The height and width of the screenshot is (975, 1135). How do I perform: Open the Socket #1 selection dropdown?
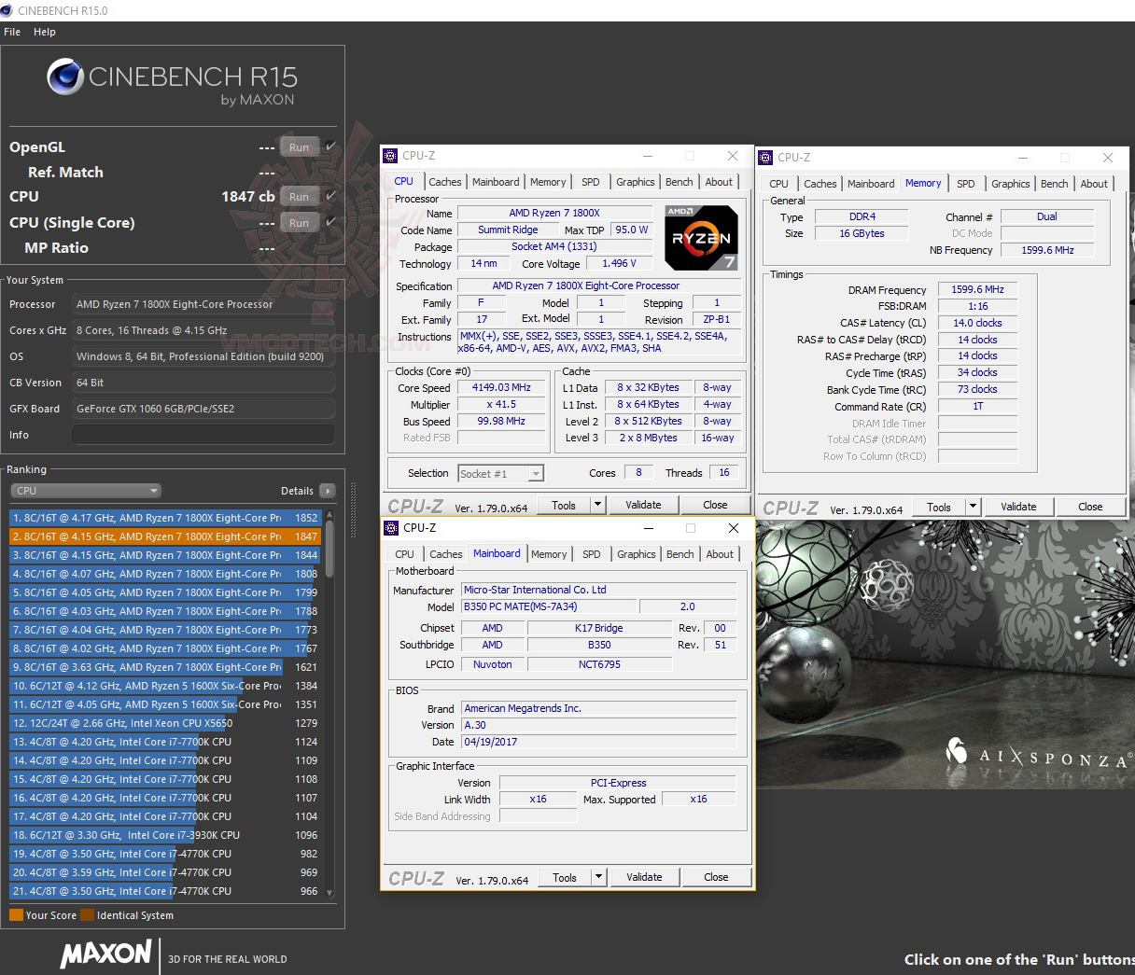[500, 473]
